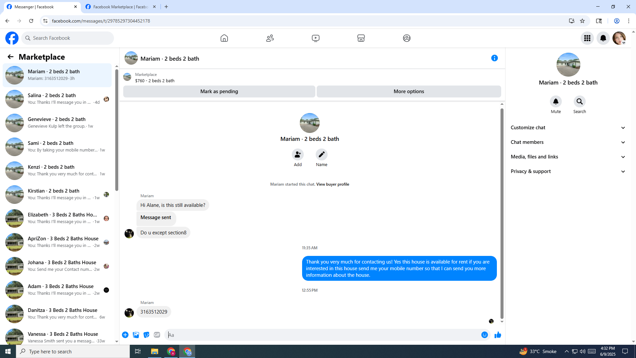Click the Marketplace icon in top navigation
This screenshot has width=636, height=358.
pos(361,38)
